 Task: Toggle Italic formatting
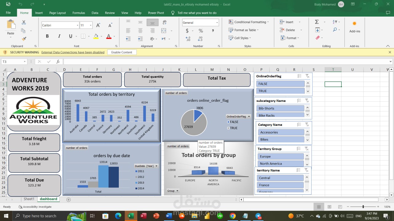[59, 36]
